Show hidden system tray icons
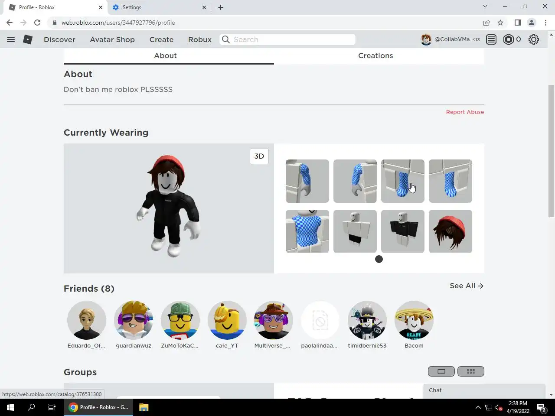 pos(478,407)
